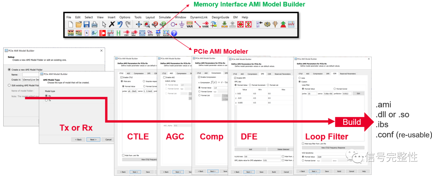Open the Simulate menu
The height and width of the screenshot is (176, 432).
click(165, 17)
